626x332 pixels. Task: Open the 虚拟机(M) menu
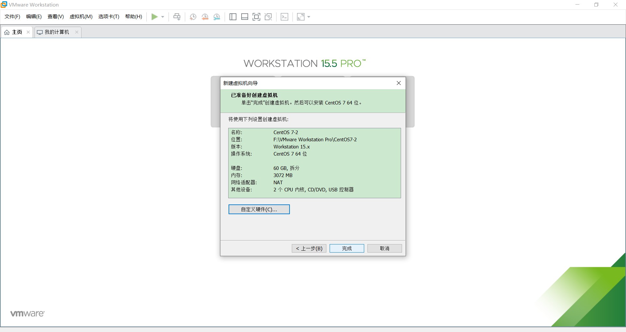tap(81, 17)
